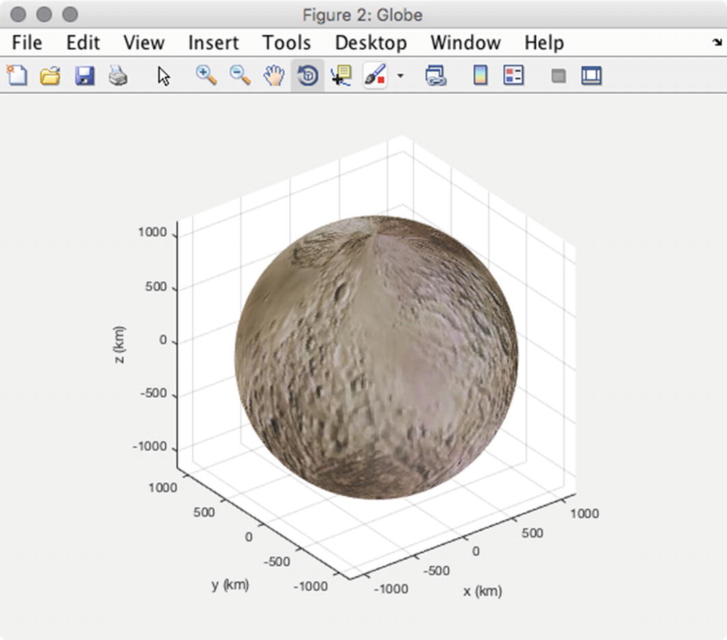The image size is (727, 640).
Task: Toggle Link Plot mode
Action: [436, 76]
